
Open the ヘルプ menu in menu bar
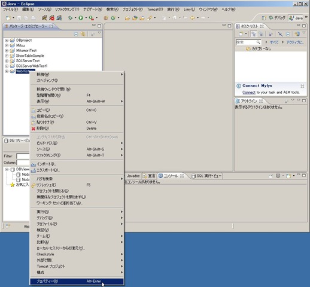[x=229, y=10]
